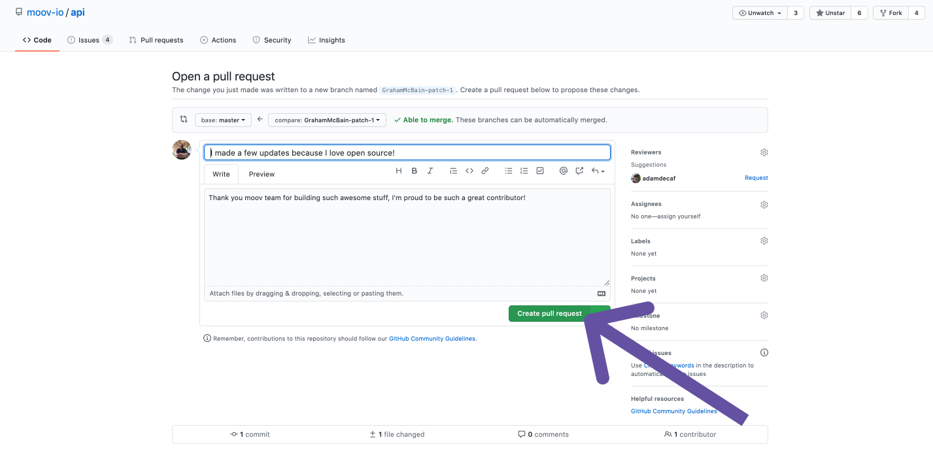
Task: Toggle bold formatting in the editor
Action: pos(415,171)
